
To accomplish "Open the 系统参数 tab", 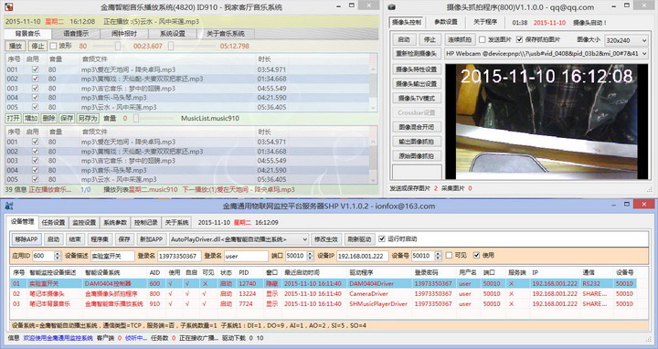I will pos(115,222).
